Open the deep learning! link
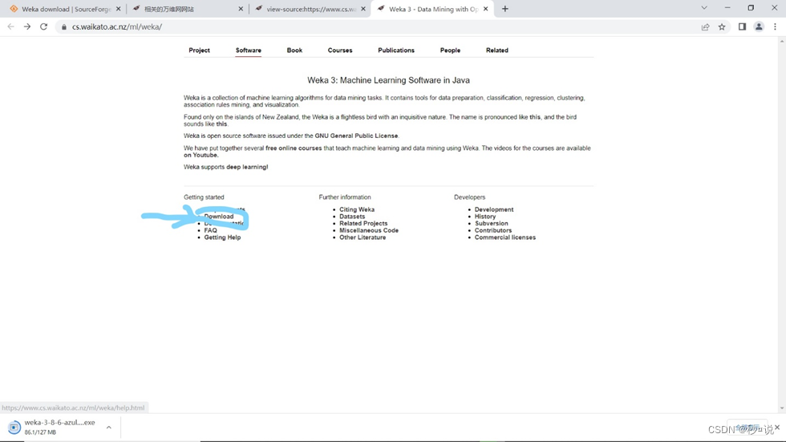 tap(247, 167)
